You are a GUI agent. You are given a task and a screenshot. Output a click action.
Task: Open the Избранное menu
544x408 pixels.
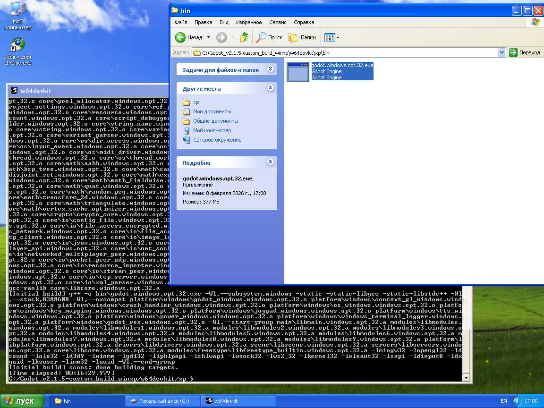coord(249,22)
